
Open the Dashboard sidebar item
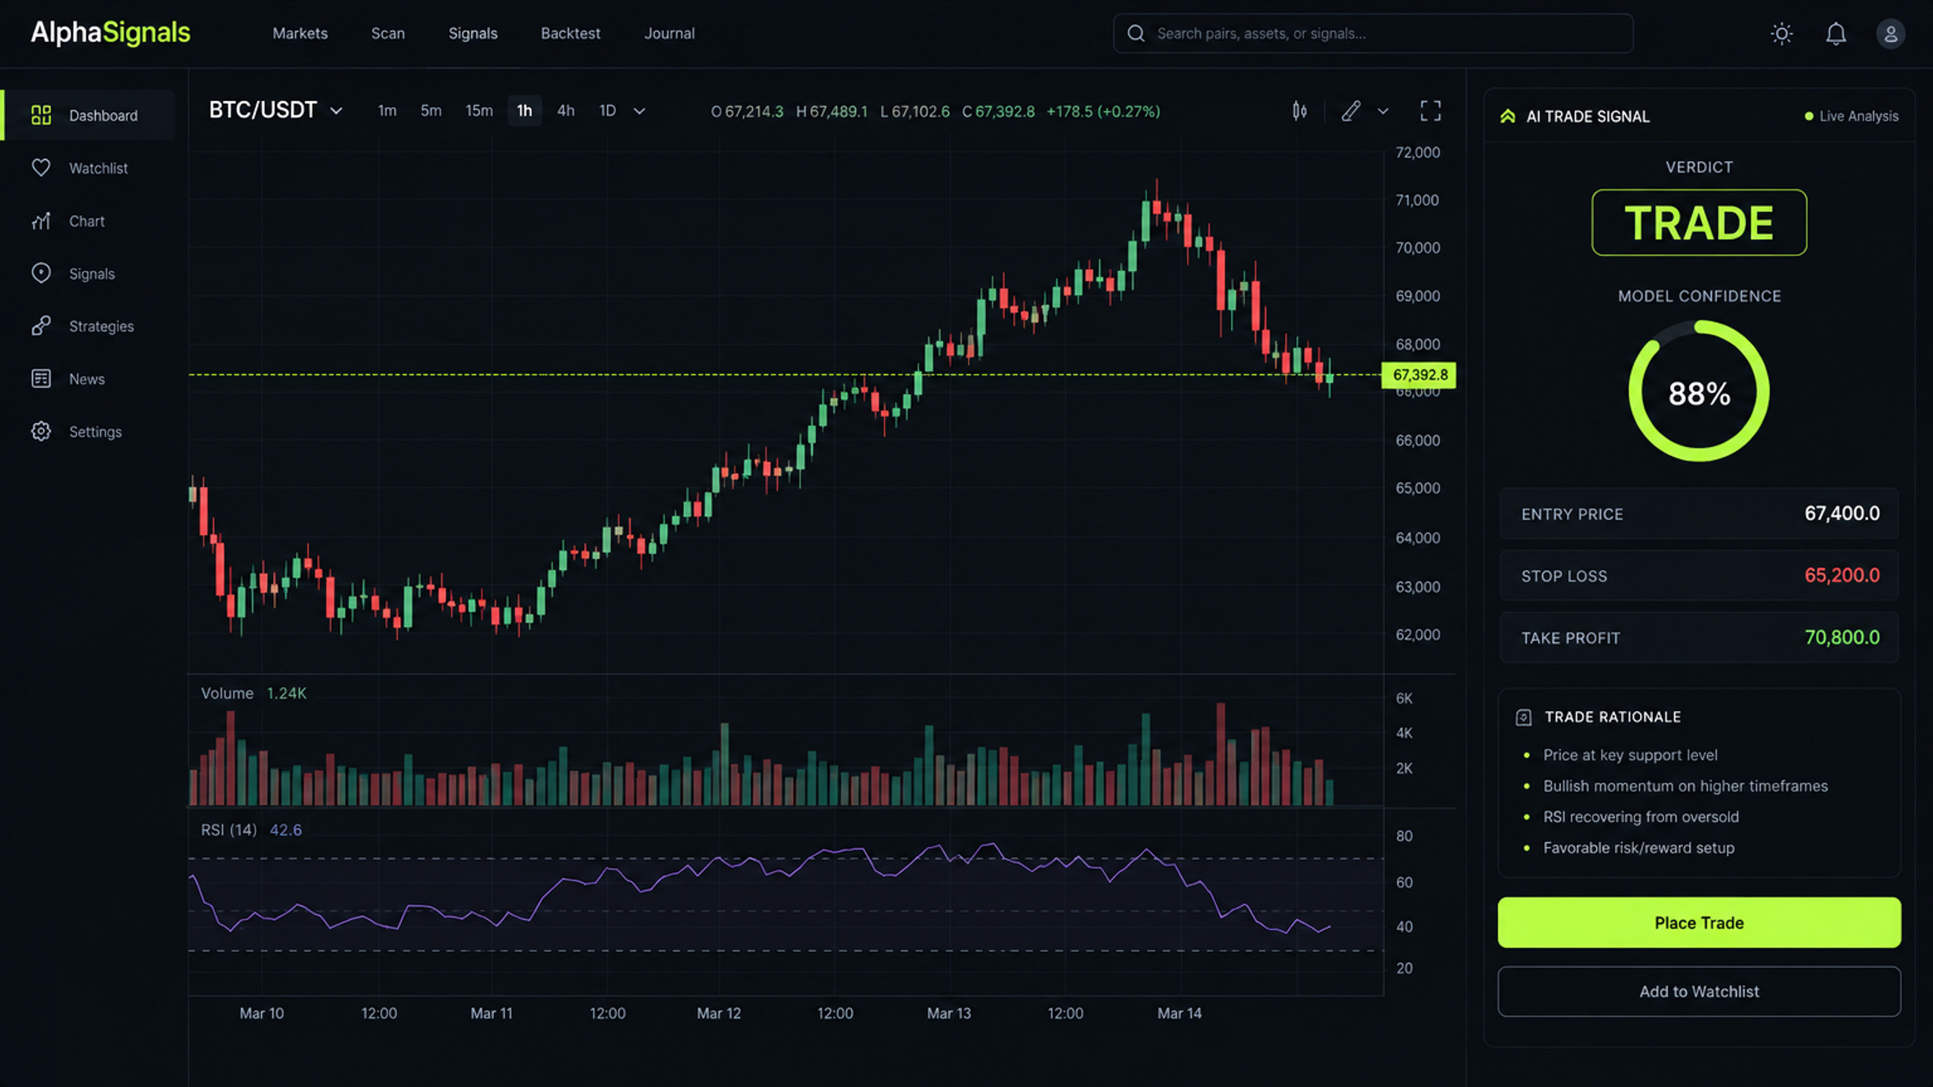(x=89, y=115)
